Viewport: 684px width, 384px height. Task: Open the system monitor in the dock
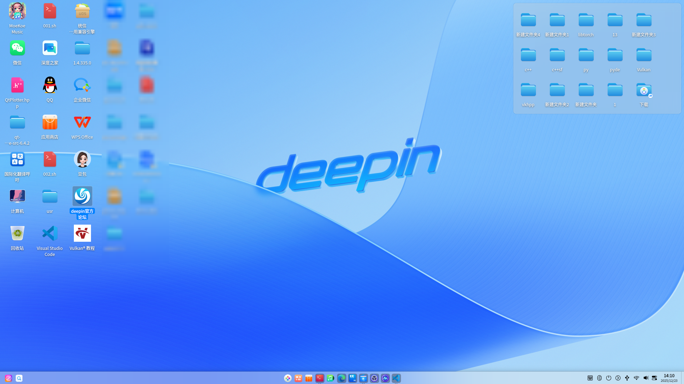pyautogui.click(x=385, y=378)
